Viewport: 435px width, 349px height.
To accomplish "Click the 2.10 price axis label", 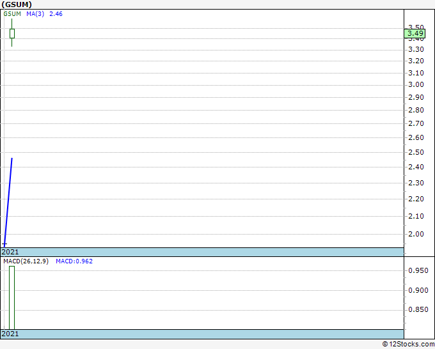I will [416, 217].
